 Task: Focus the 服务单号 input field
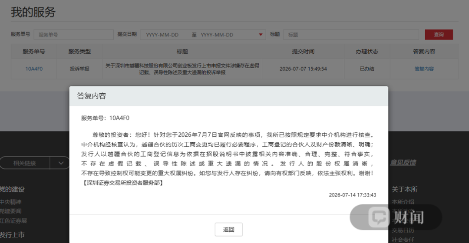point(73,35)
